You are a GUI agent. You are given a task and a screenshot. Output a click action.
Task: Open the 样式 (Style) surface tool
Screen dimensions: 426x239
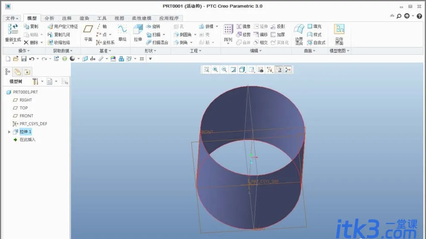pos(315,35)
